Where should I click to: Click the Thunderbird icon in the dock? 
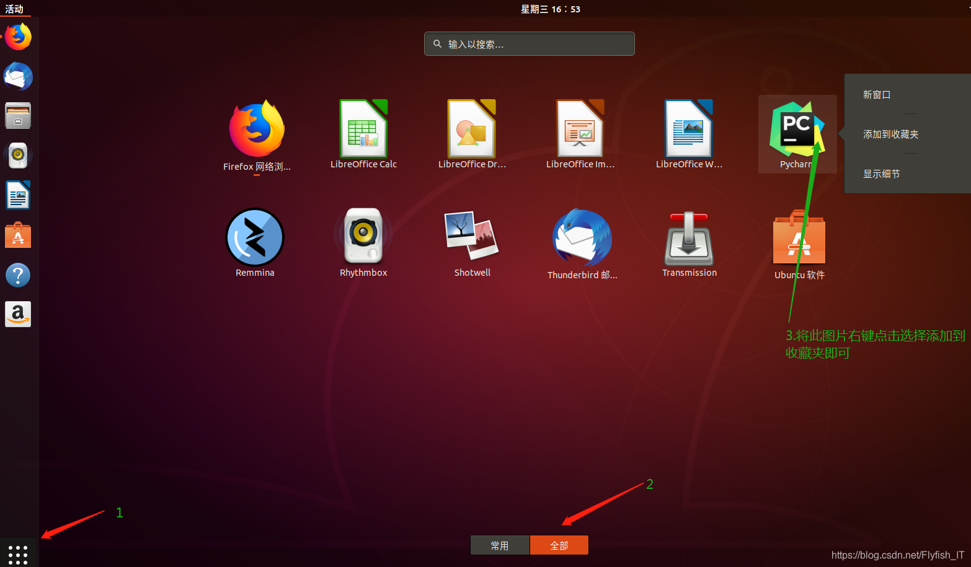[18, 76]
